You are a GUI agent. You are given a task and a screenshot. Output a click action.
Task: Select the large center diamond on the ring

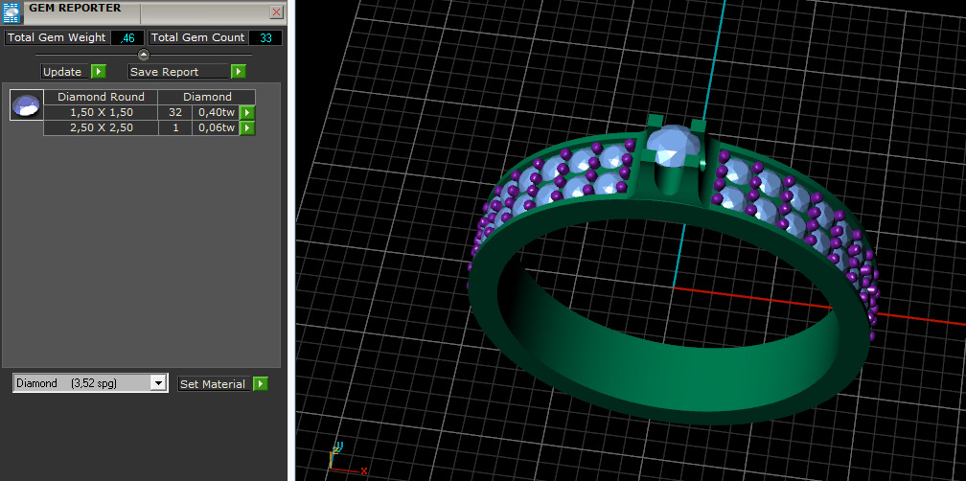(x=673, y=144)
